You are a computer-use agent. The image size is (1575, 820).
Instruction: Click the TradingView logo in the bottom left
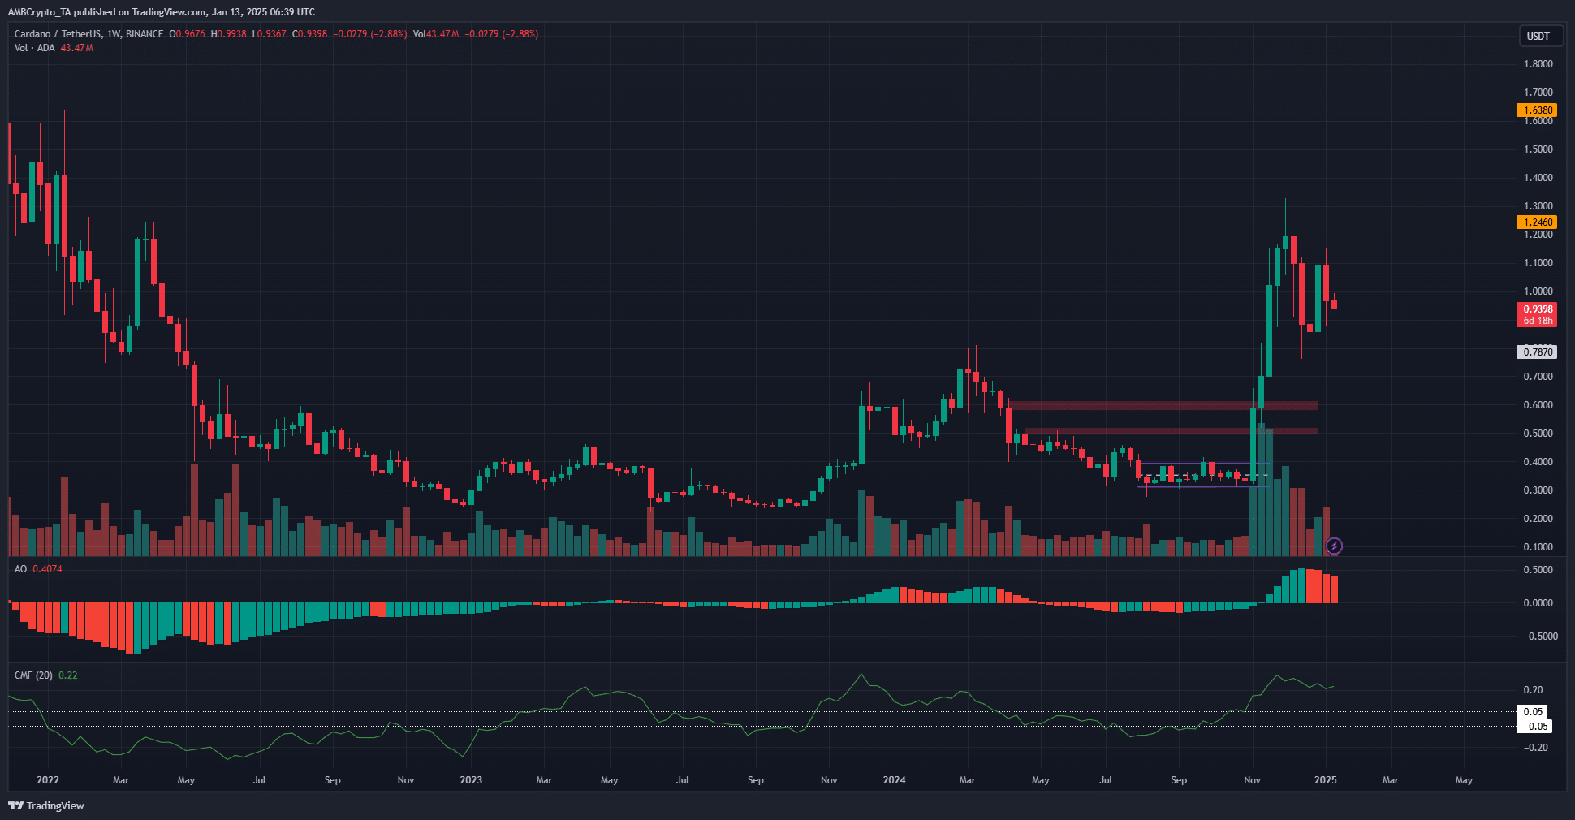(x=46, y=805)
